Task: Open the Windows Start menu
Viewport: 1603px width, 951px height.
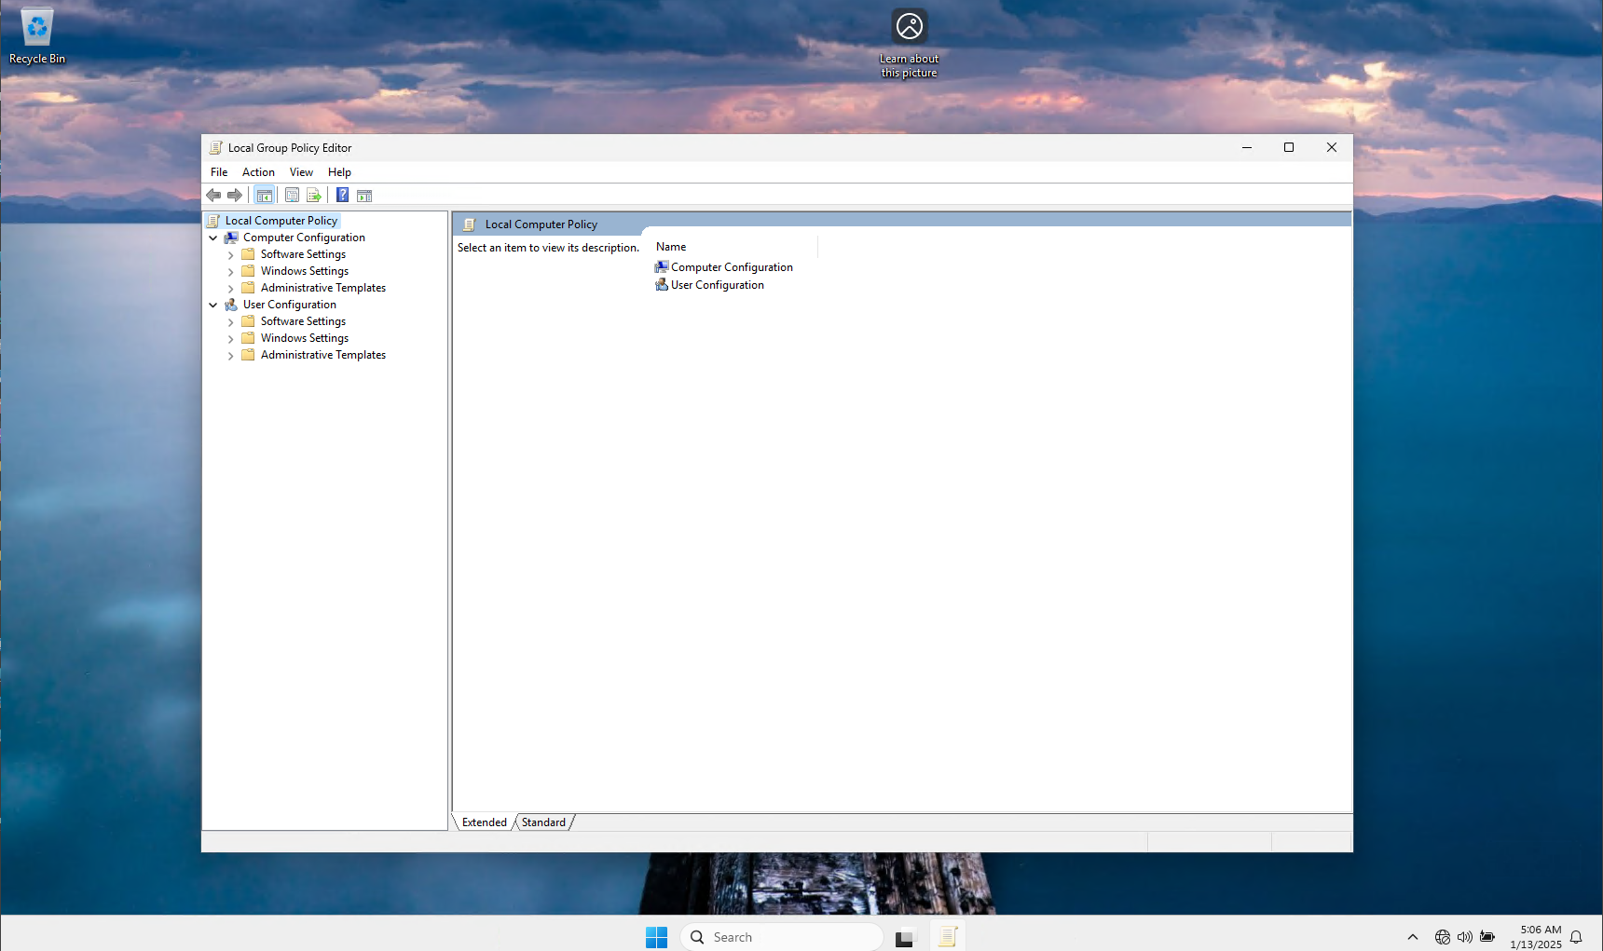Action: 657,937
